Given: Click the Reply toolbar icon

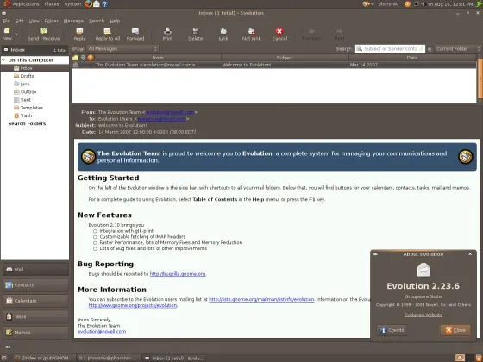Looking at the screenshot, I should coord(79,31).
